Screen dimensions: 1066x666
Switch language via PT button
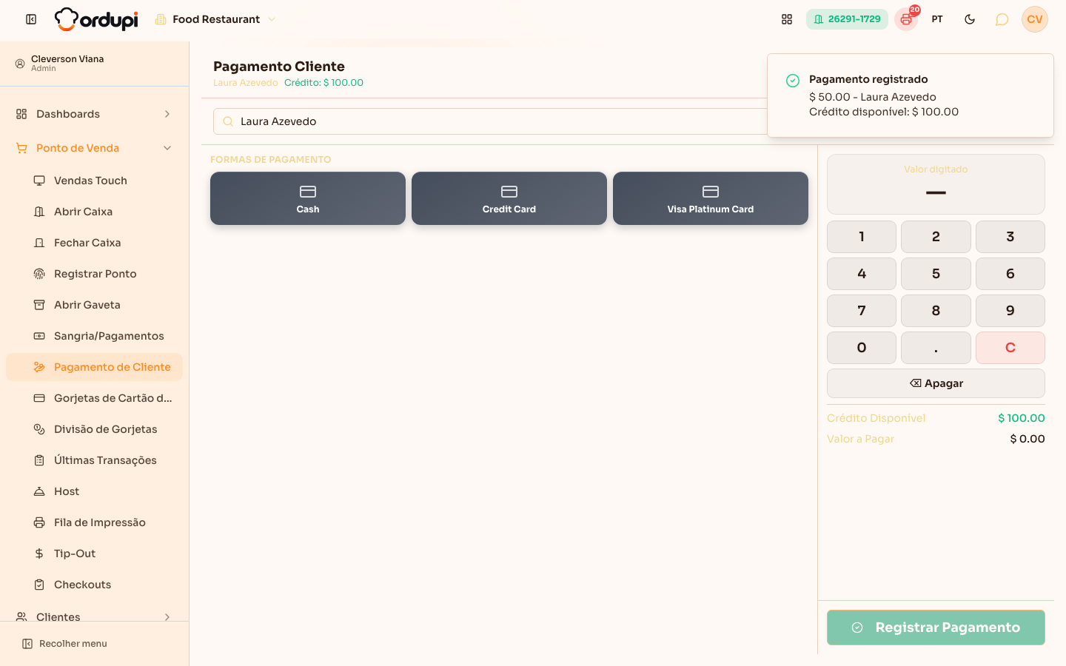pyautogui.click(x=937, y=19)
